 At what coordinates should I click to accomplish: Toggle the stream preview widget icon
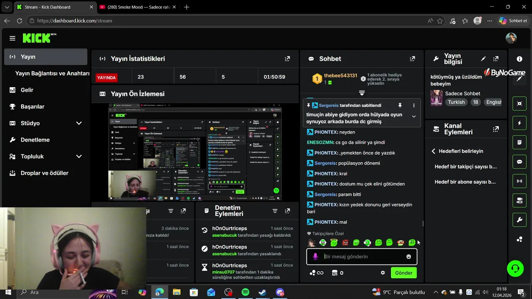tap(520, 103)
